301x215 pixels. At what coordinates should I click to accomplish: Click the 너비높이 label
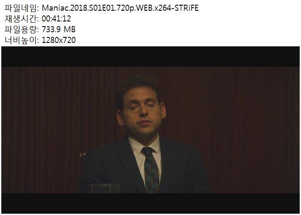[x=21, y=40]
